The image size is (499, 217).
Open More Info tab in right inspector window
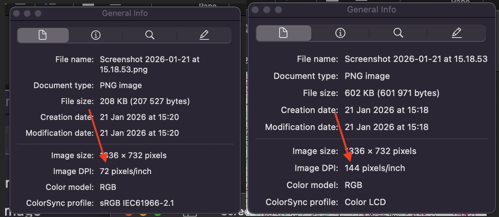[x=340, y=33]
